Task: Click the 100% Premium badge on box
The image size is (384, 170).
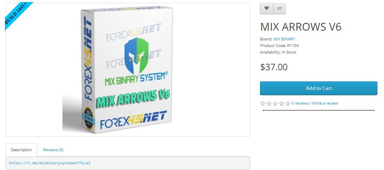Action: coord(89,118)
